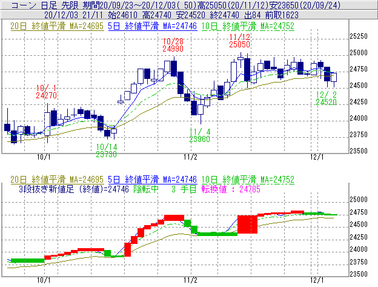Click the 前取1623 value in header
This screenshot has width=378, height=287.
pos(282,15)
